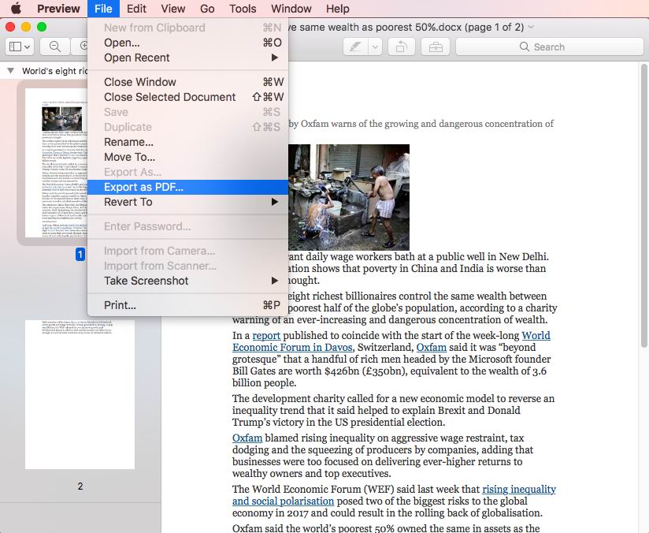Select page 2 thumbnail in sidebar
649x533 pixels.
click(x=80, y=394)
